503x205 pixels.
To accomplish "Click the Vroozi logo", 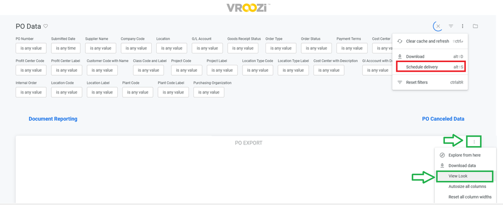I will click(248, 7).
